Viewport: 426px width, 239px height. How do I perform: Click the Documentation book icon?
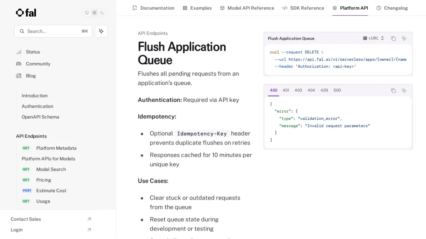click(x=135, y=8)
